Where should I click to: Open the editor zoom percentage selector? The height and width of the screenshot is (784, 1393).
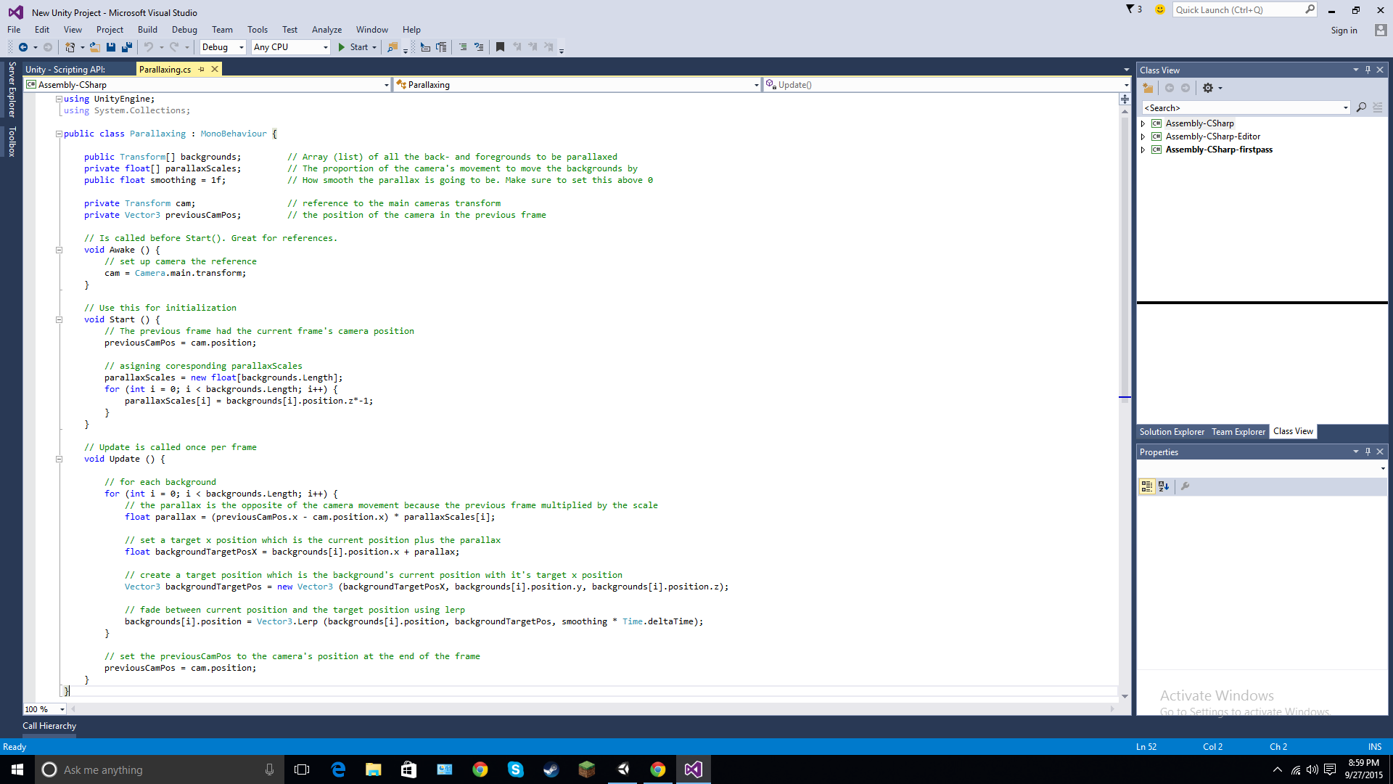coord(44,709)
